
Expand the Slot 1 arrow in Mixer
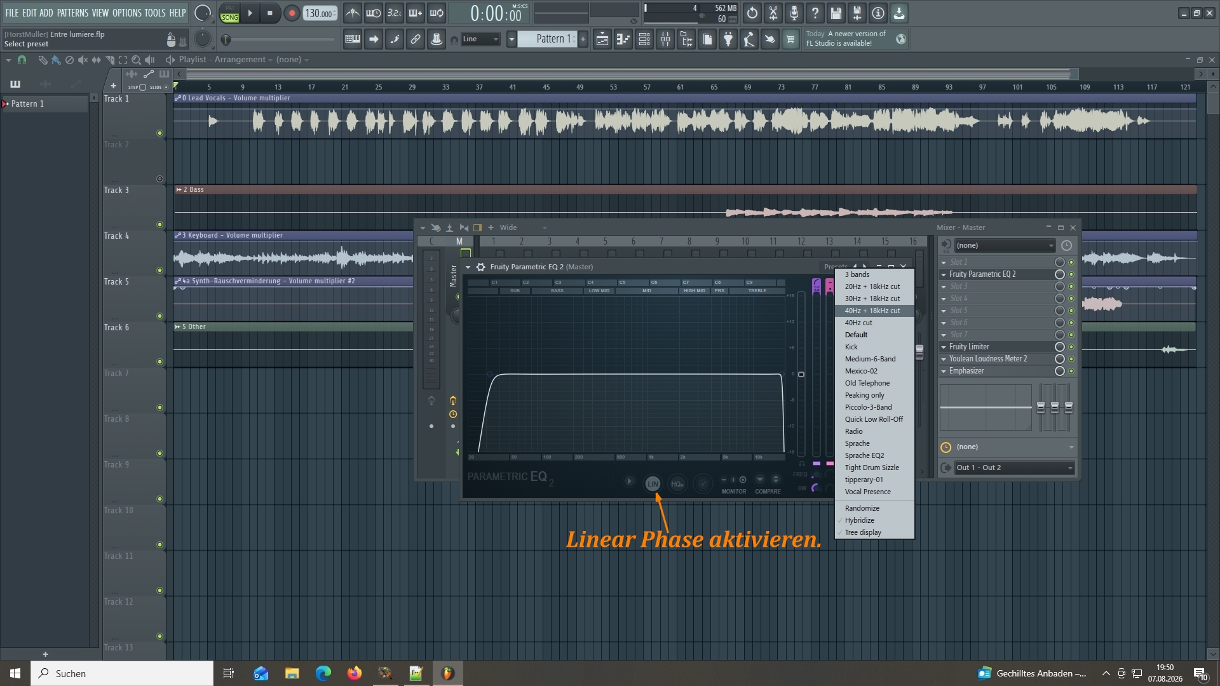click(x=944, y=262)
